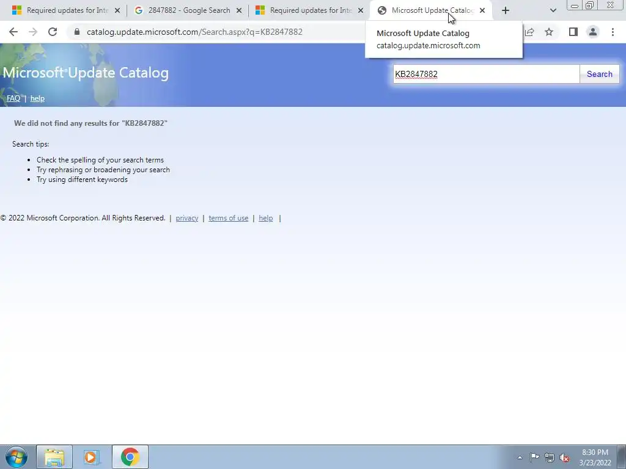Open a new tab with plus button
The image size is (626, 469).
point(506,11)
